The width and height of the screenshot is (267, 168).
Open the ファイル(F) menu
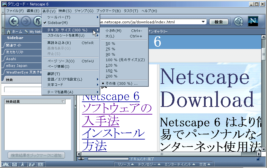click(15, 11)
